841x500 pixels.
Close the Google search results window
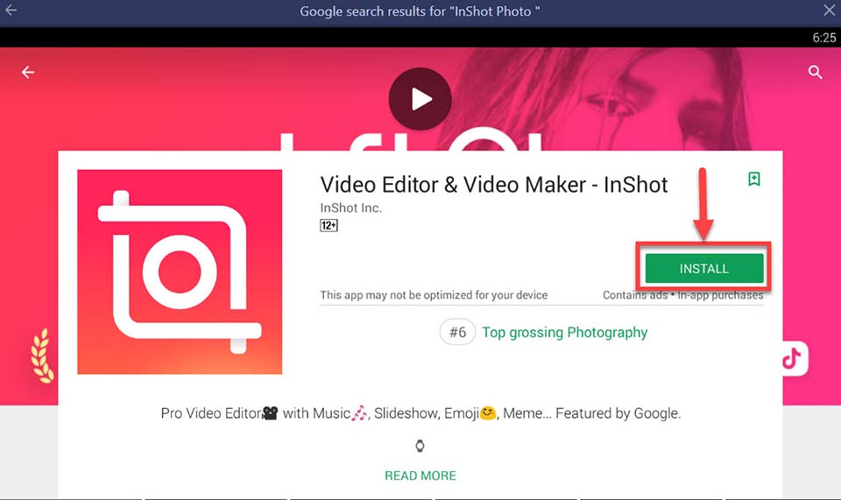[829, 10]
